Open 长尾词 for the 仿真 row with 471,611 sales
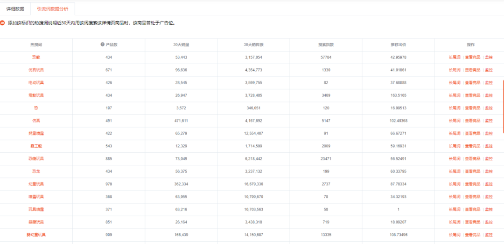 point(455,121)
